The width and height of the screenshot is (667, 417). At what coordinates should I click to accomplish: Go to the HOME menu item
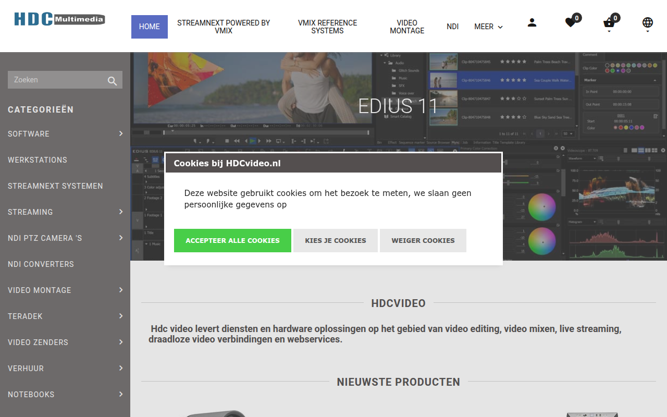[x=150, y=27]
